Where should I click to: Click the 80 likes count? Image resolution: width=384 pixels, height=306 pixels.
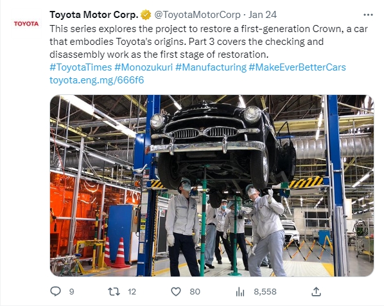[195, 292]
